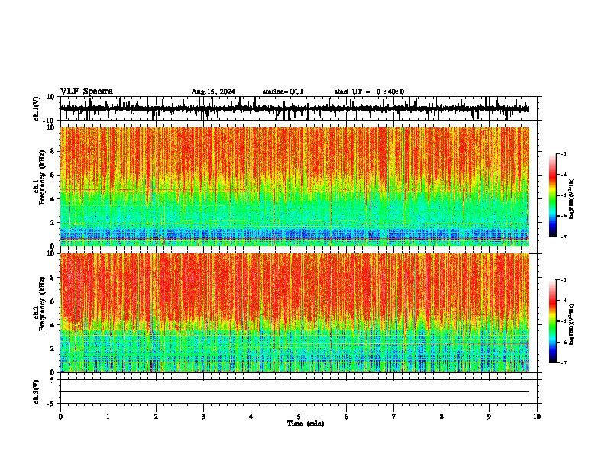Click time axis tick label "7"
This screenshot has width=605, height=467.
click(x=394, y=417)
